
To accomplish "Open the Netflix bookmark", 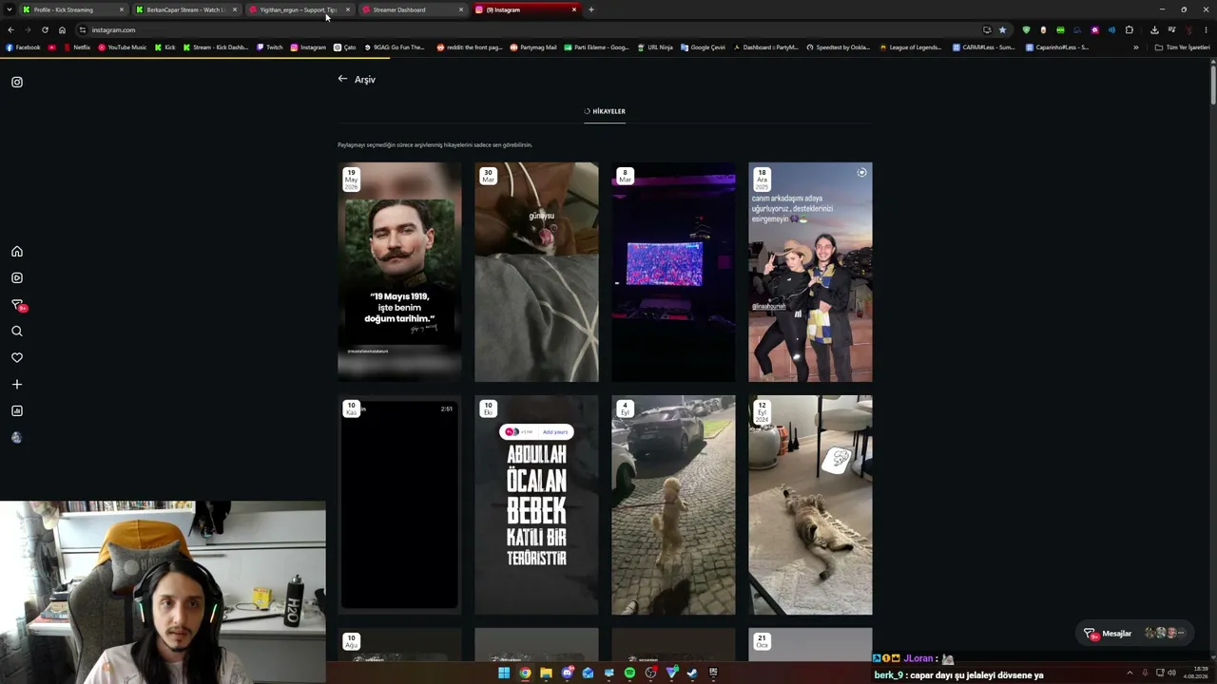I will [x=76, y=47].
